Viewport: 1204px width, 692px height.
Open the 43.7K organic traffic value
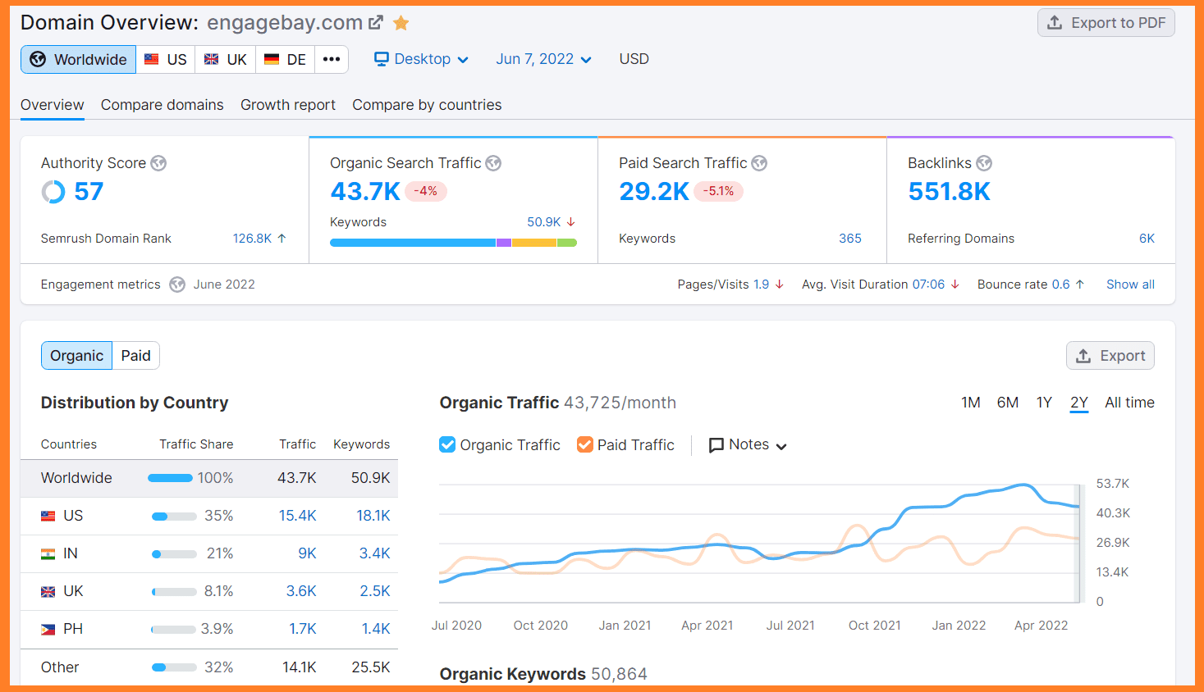365,191
